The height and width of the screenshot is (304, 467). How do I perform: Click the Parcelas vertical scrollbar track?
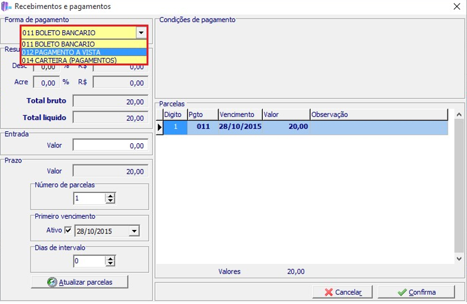pos(459,186)
